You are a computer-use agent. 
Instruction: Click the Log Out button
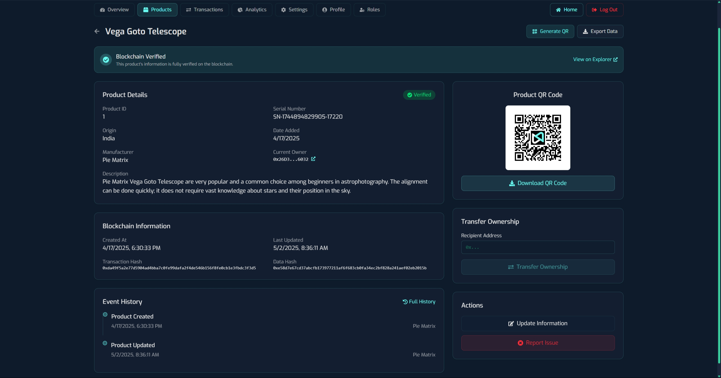[605, 10]
